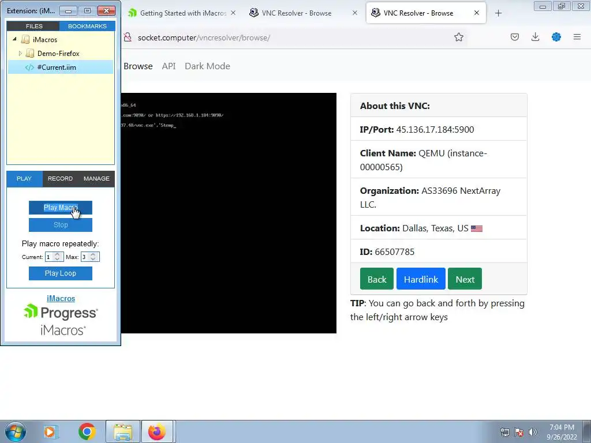Collapse the iMacros root folder arrow
Viewport: 591px width, 443px height.
14,39
